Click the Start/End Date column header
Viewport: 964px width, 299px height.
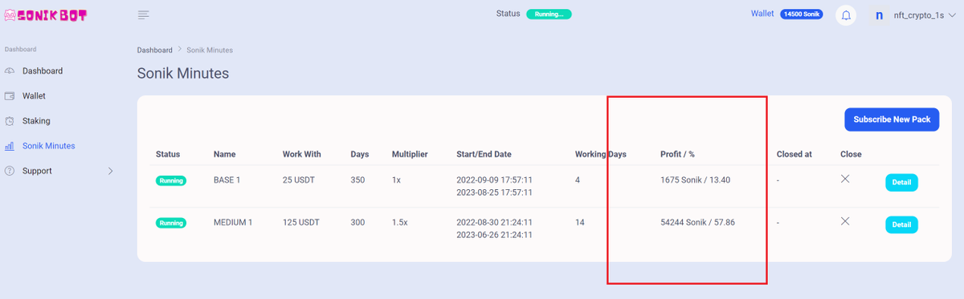coord(484,154)
